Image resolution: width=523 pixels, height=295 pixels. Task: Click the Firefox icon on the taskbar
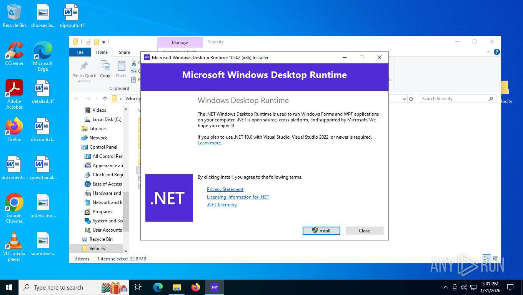pyautogui.click(x=196, y=287)
